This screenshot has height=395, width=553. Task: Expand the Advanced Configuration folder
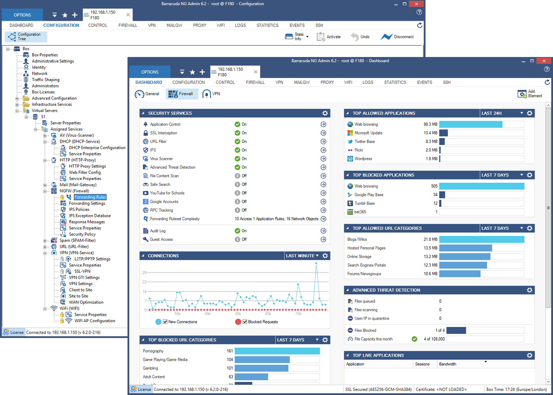(18, 98)
